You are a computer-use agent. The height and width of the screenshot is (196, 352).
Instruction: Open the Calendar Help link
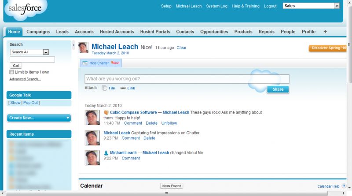[x=328, y=186]
